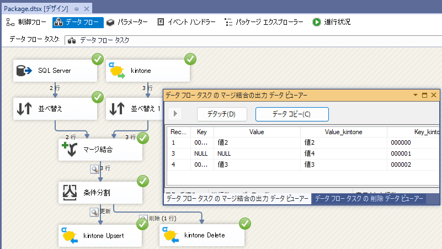The height and width of the screenshot is (249, 442).
Task: Open the パラメーター tab
Action: (x=127, y=22)
